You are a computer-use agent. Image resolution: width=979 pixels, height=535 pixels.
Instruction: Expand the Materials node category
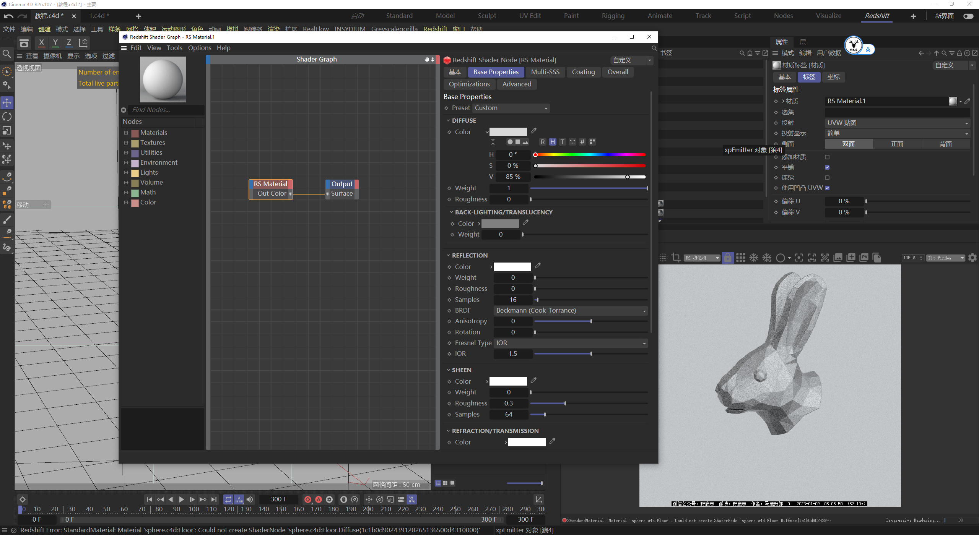click(126, 133)
